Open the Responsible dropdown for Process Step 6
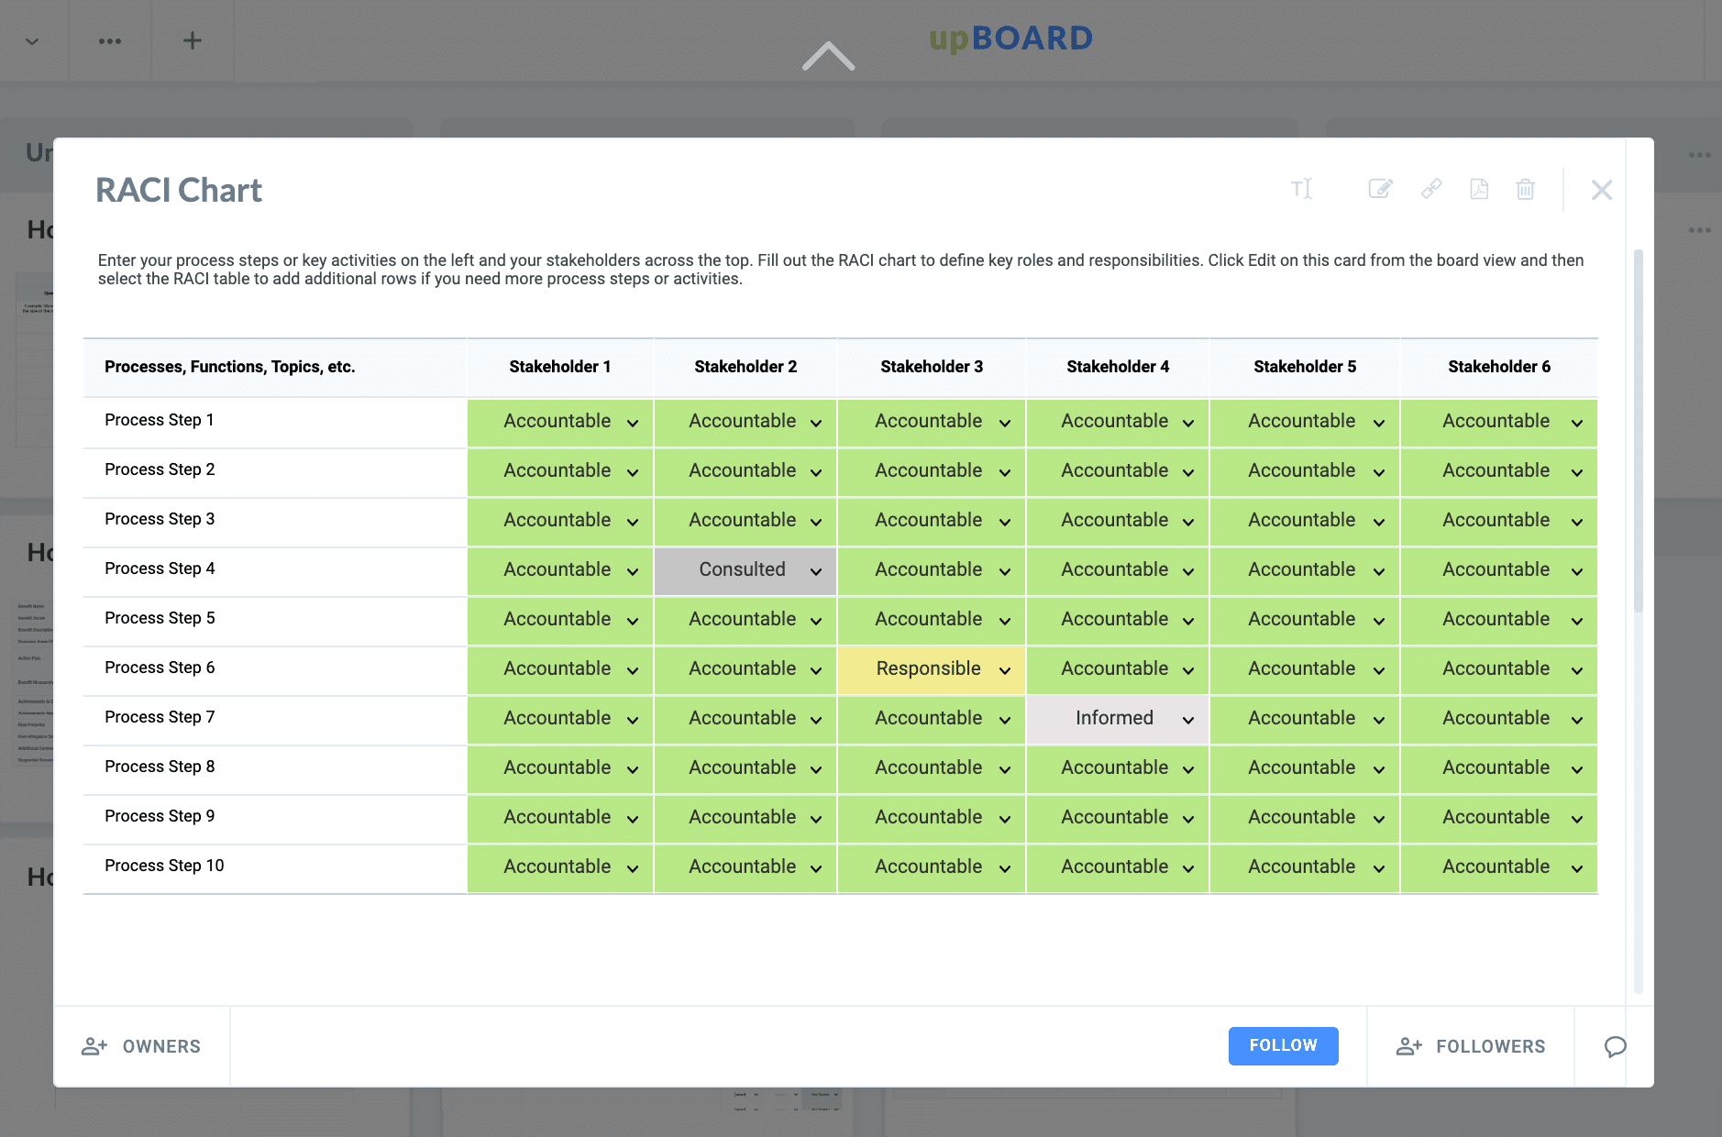1722x1137 pixels. coord(932,669)
